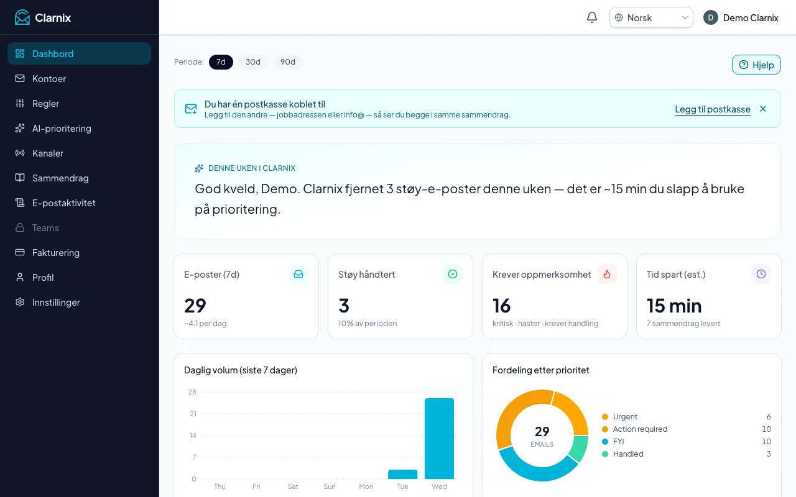Click the sparkle icon beside Denne uken

click(199, 168)
